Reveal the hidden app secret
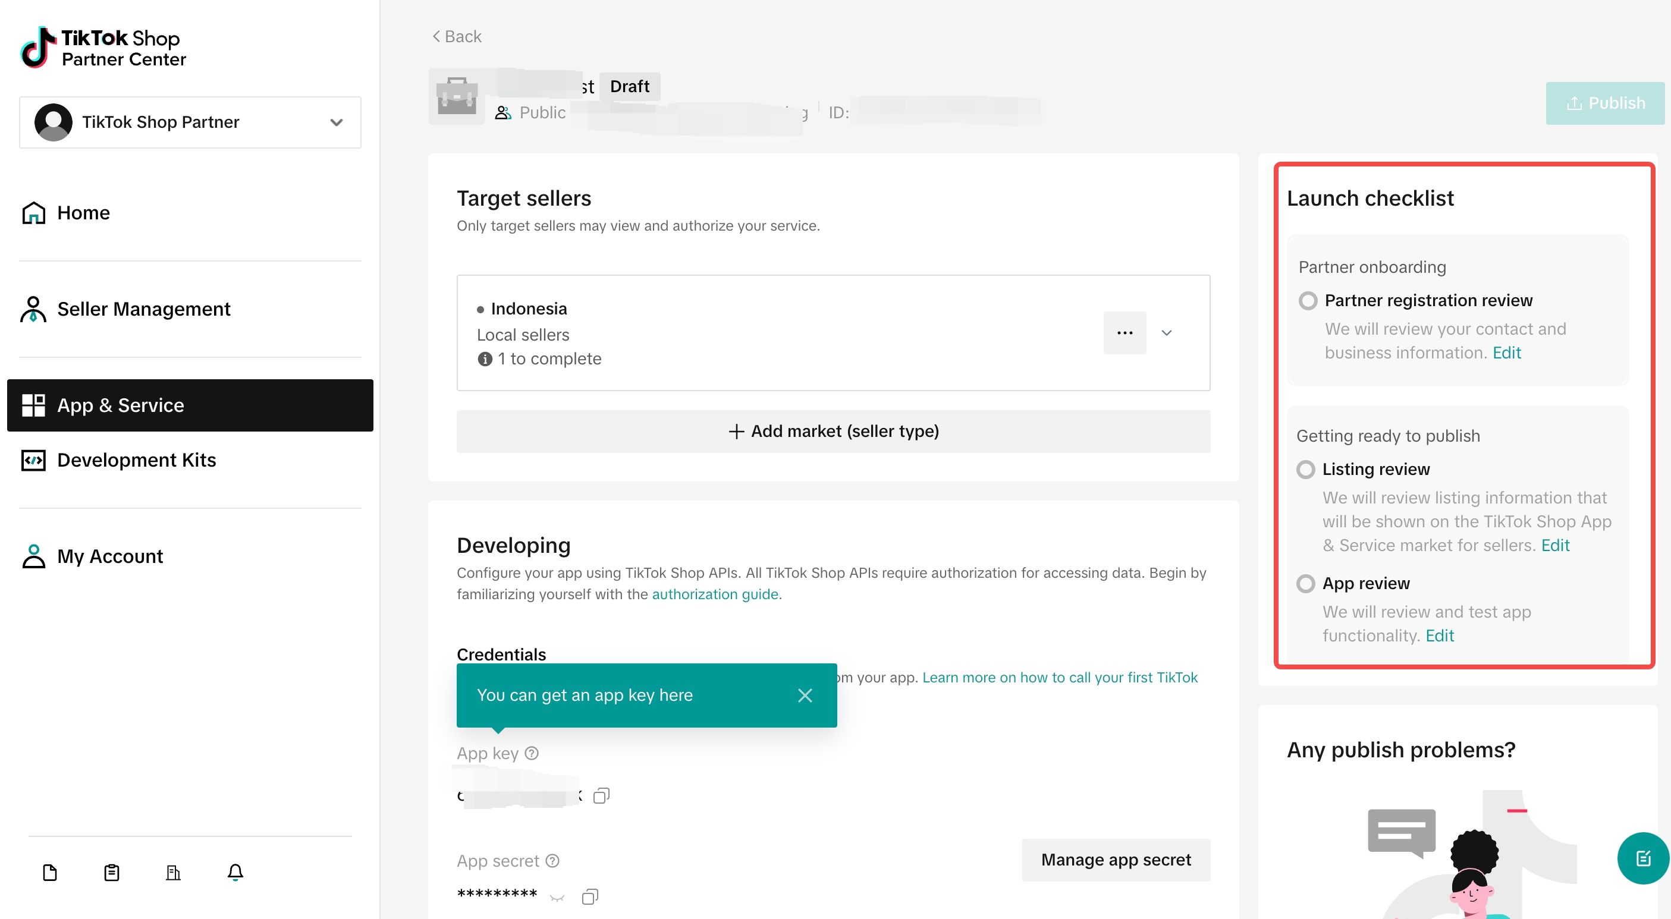 [557, 898]
